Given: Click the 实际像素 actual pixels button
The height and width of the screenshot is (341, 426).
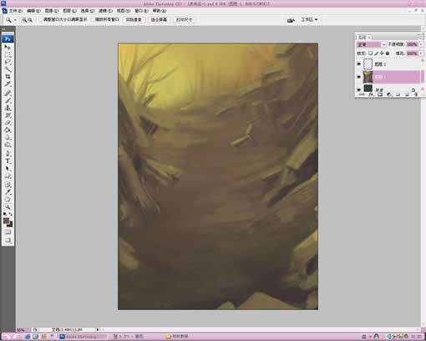Looking at the screenshot, I should [x=134, y=19].
